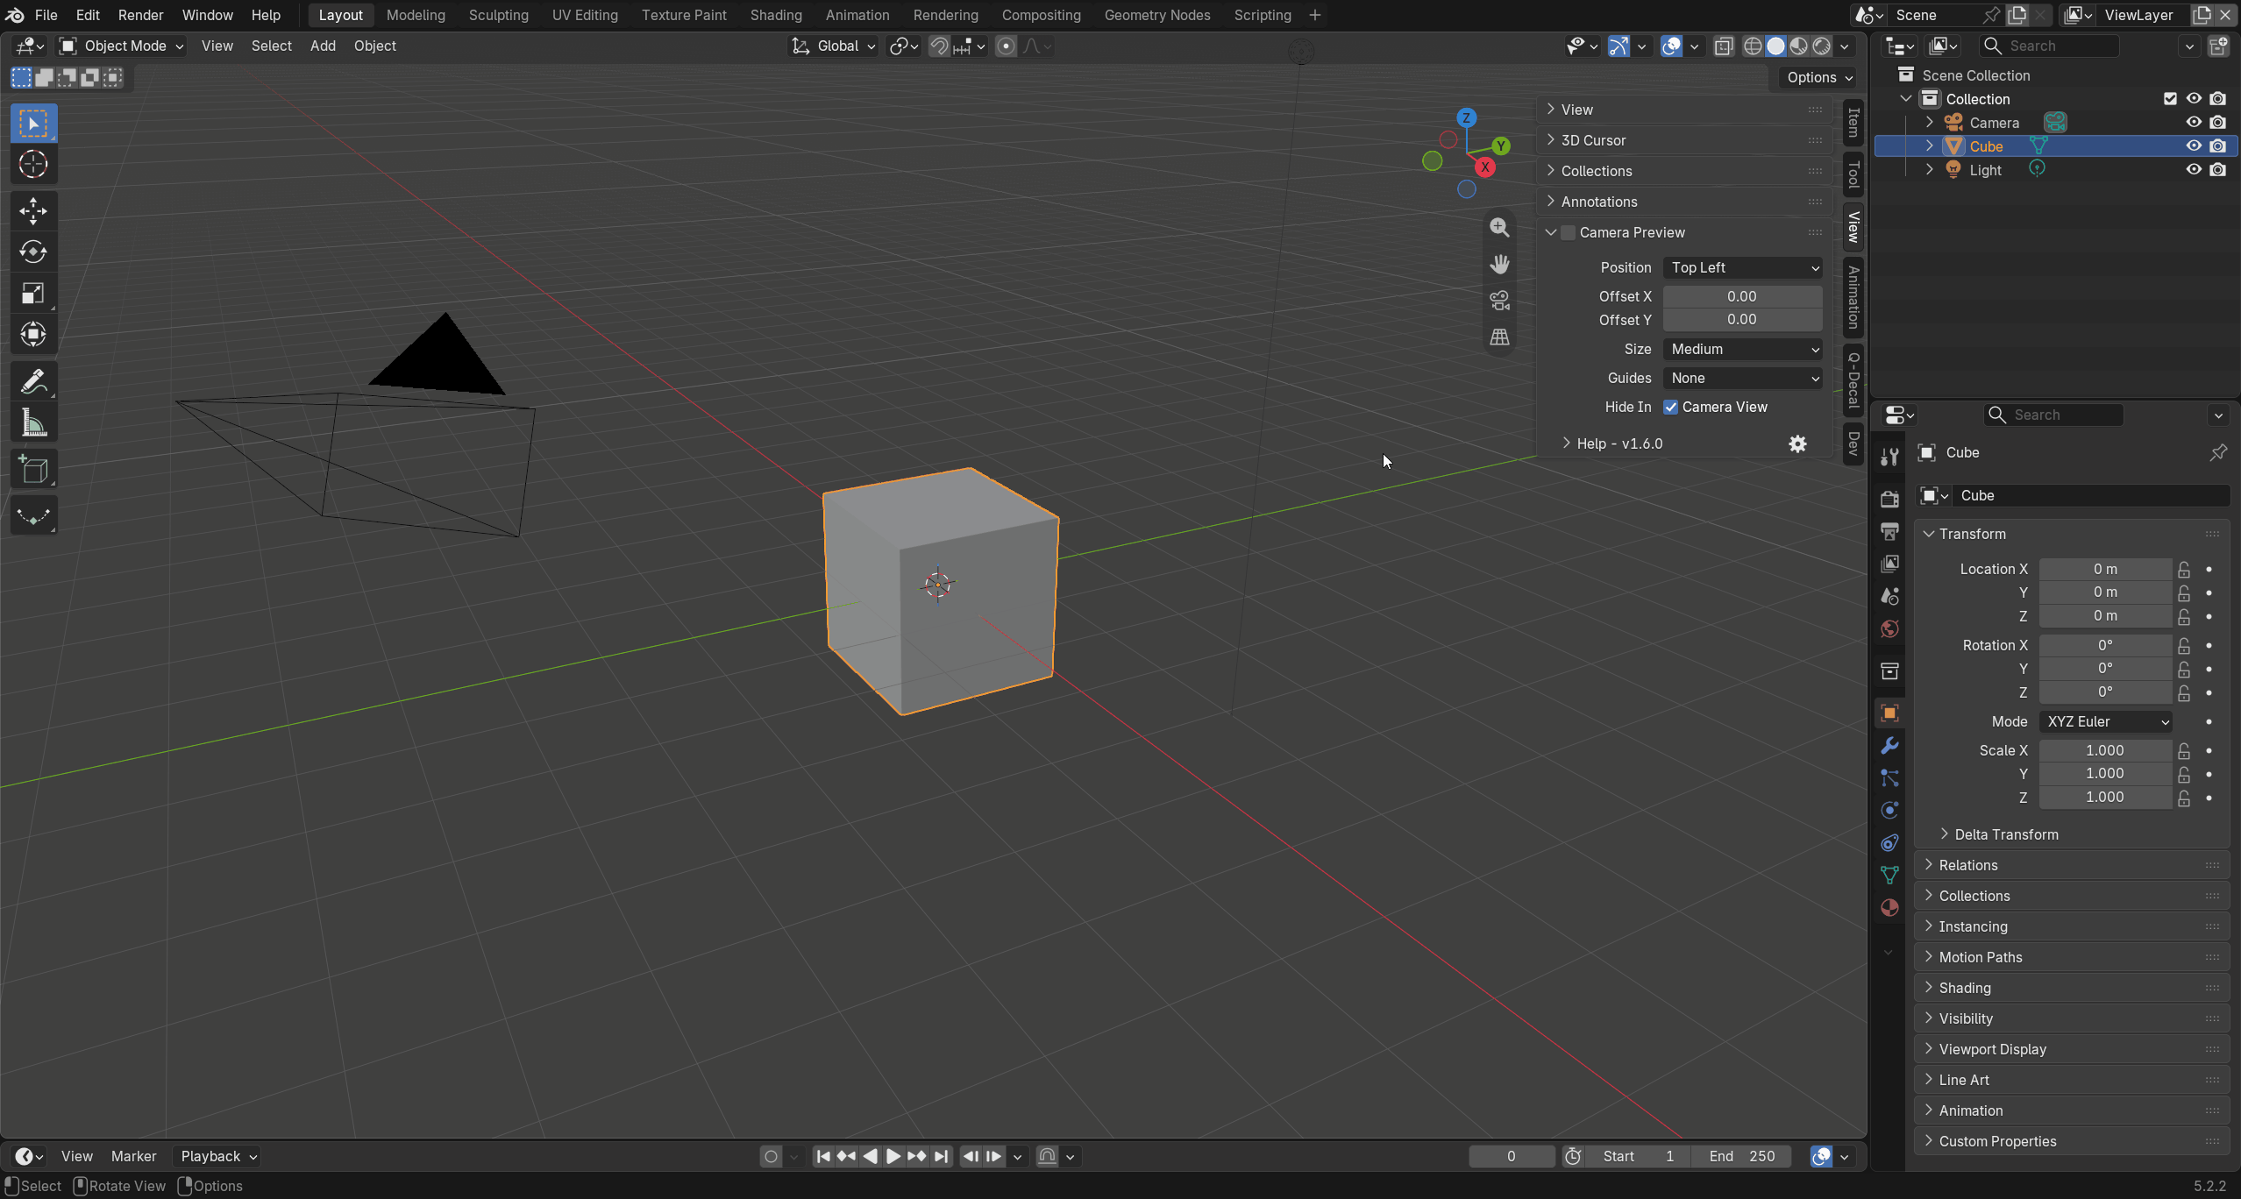Select the Measure ruler tool

click(x=33, y=423)
